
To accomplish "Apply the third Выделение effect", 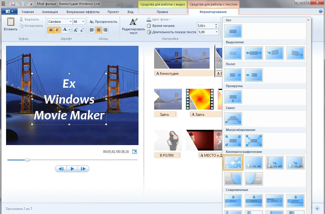I will click(x=275, y=53).
